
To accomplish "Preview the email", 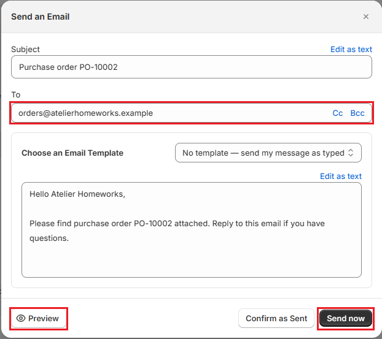I will point(39,318).
